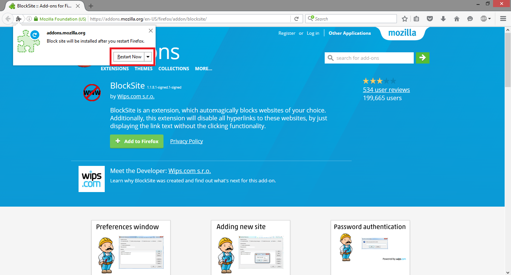Click the Add to Firefox button
The image size is (511, 275).
(137, 141)
